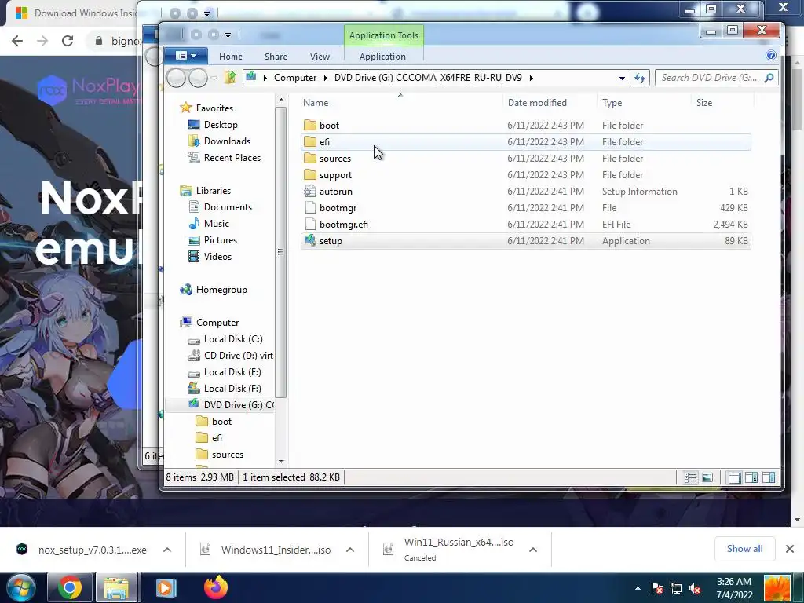The width and height of the screenshot is (804, 603).
Task: Click the Search DVD Drive input field
Action: (x=710, y=78)
